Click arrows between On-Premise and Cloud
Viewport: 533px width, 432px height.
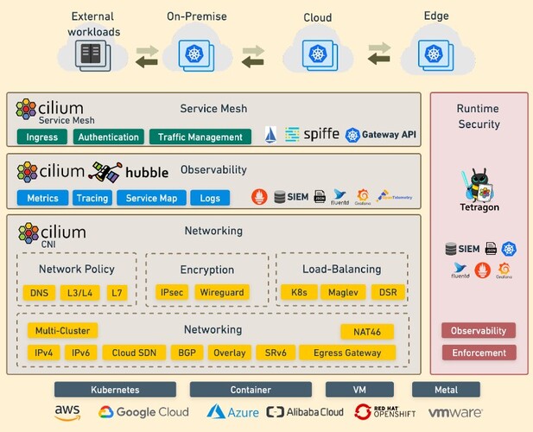253,56
